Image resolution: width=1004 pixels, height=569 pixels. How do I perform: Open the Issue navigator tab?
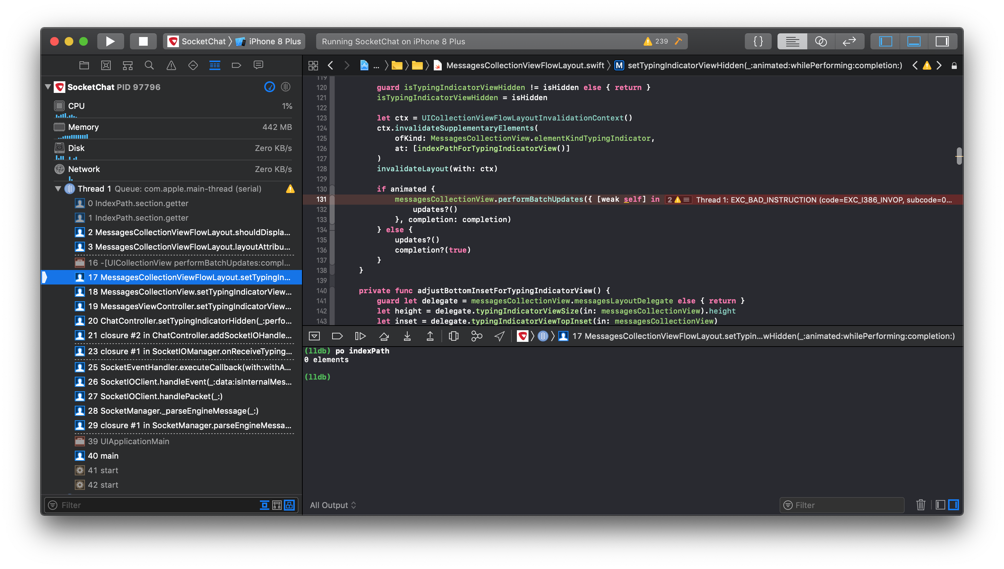(x=171, y=65)
